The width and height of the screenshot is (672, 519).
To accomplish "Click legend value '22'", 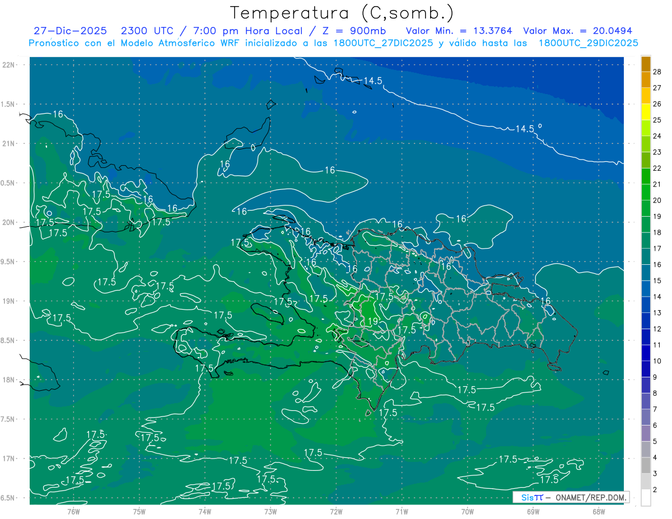I will (x=657, y=168).
